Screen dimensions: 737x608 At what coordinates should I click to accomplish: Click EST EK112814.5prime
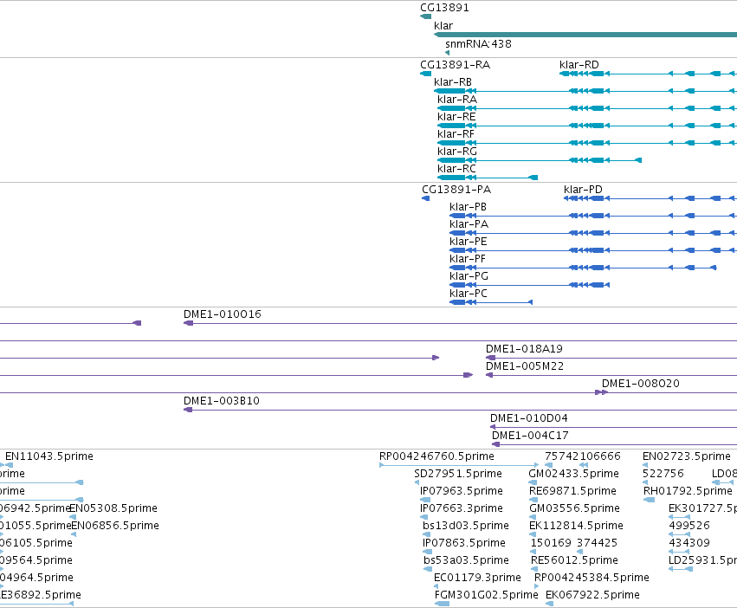[x=576, y=526]
